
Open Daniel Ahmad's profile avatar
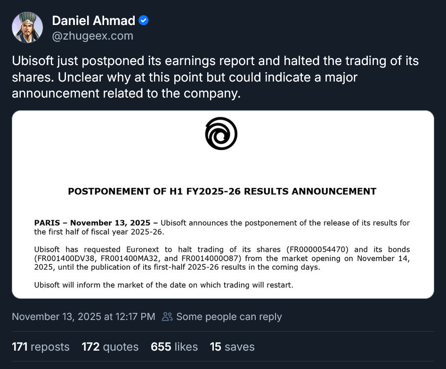pos(27,27)
